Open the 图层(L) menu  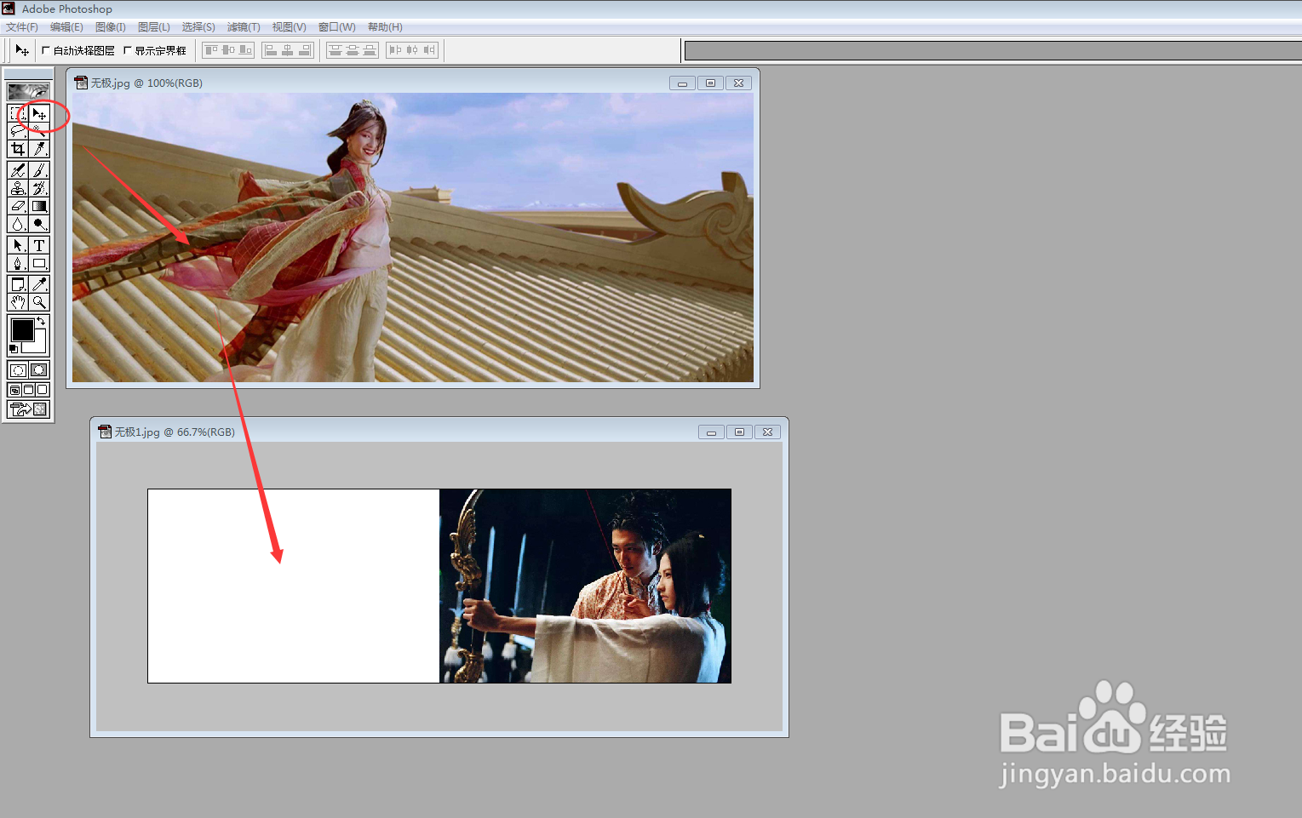click(154, 27)
